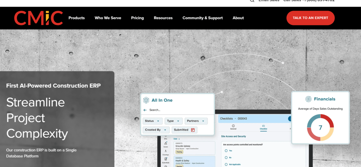361x167 pixels.
Task: Select the Not Applicable radio button
Action: click(226, 165)
